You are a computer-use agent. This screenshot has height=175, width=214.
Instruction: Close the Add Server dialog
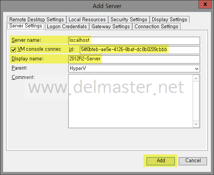[x=205, y=4]
